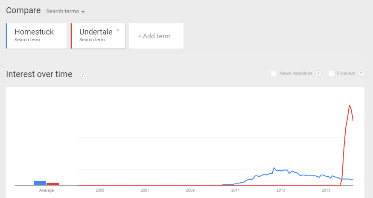Open the Search terms dropdown
Image resolution: width=373 pixels, height=198 pixels.
(65, 11)
